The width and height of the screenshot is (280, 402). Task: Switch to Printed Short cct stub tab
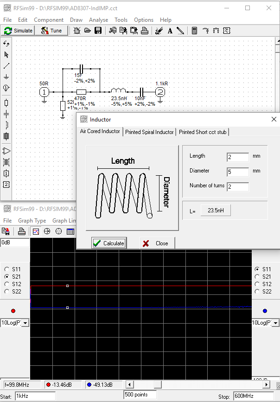tap(203, 132)
